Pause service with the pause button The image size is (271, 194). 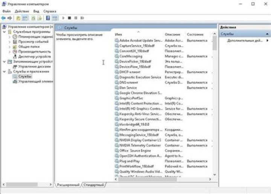click(x=76, y=18)
